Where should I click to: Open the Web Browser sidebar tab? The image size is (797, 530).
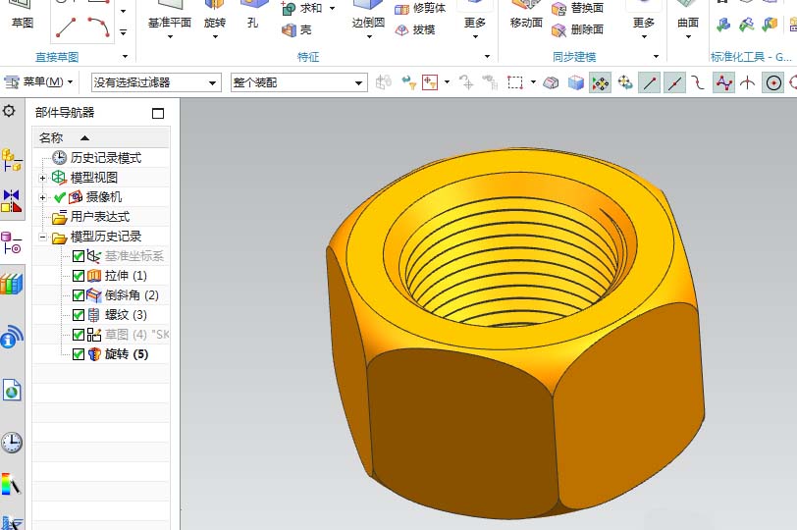[x=11, y=390]
